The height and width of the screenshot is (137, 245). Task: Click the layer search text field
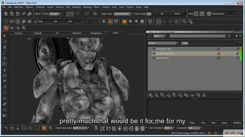pyautogui.click(x=197, y=36)
